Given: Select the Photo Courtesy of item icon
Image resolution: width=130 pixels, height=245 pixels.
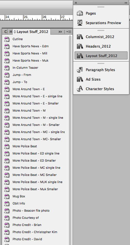Looking at the screenshot, I should [x=7, y=218].
